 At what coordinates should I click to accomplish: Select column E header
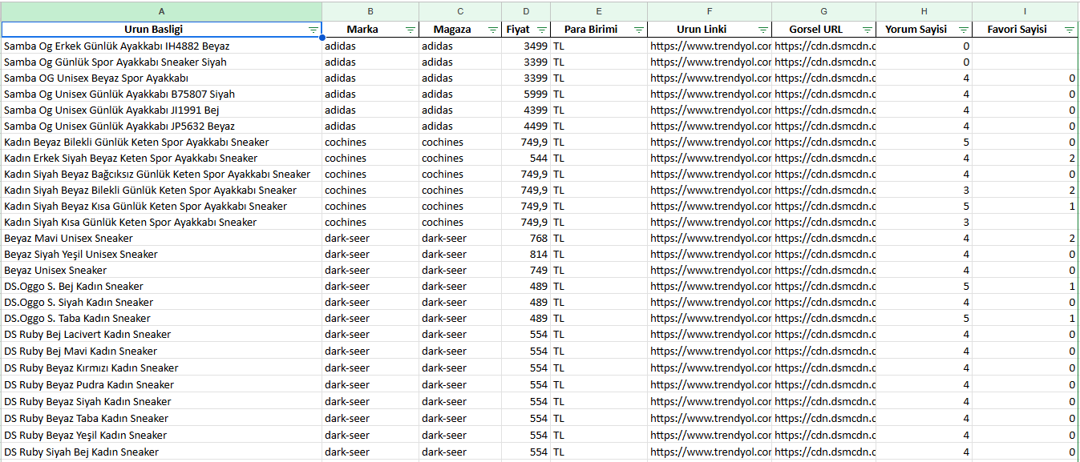click(599, 11)
